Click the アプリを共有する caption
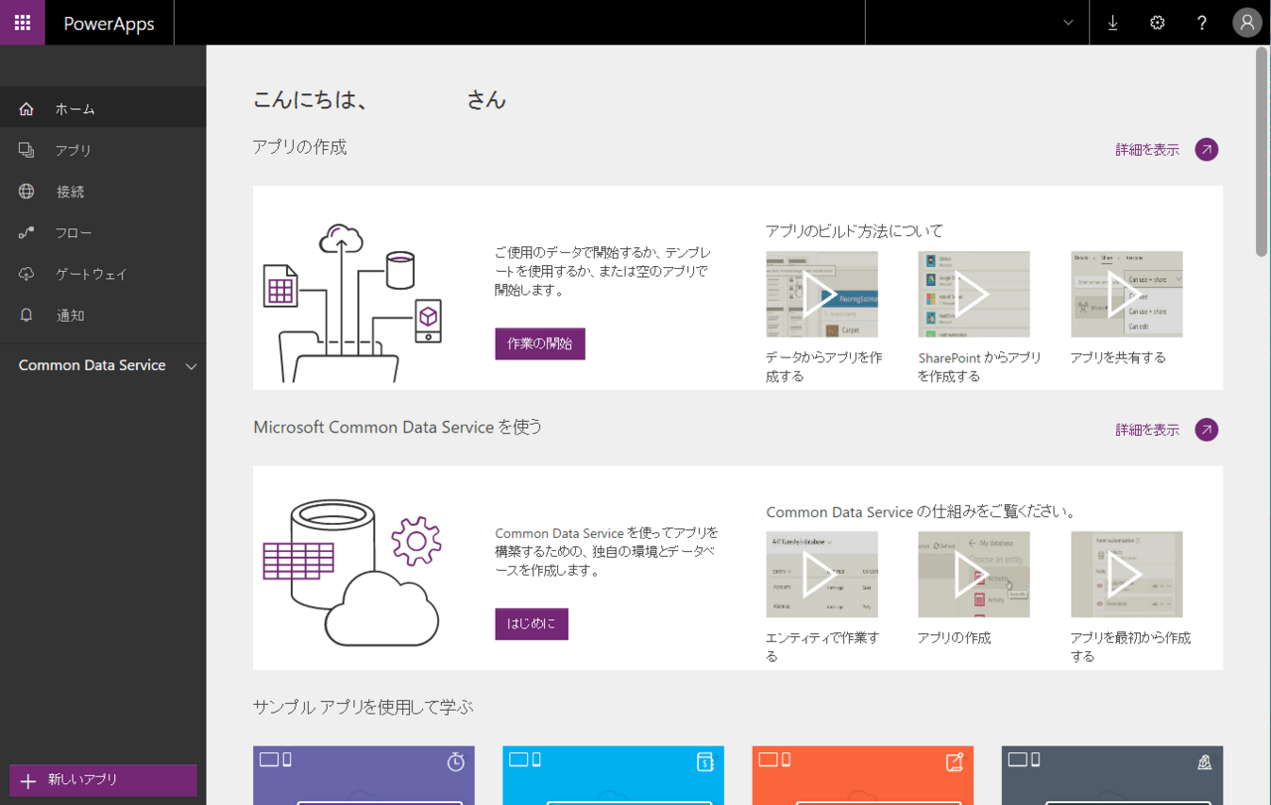 coord(1118,357)
